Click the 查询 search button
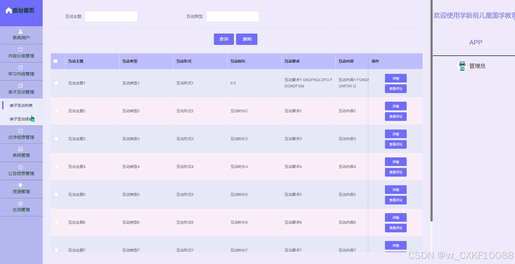515x264 pixels. pos(224,39)
